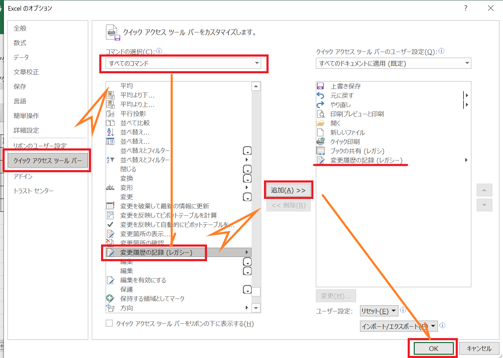Click the 保持する領域としてマーク icon
Screen dimensions: 503x358
pos(110,298)
